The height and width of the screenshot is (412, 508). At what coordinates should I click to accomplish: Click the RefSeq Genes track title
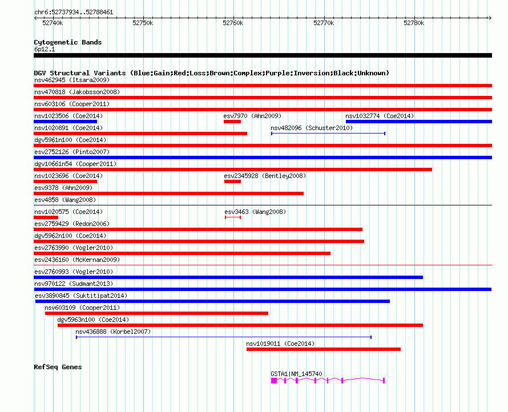[x=58, y=367]
